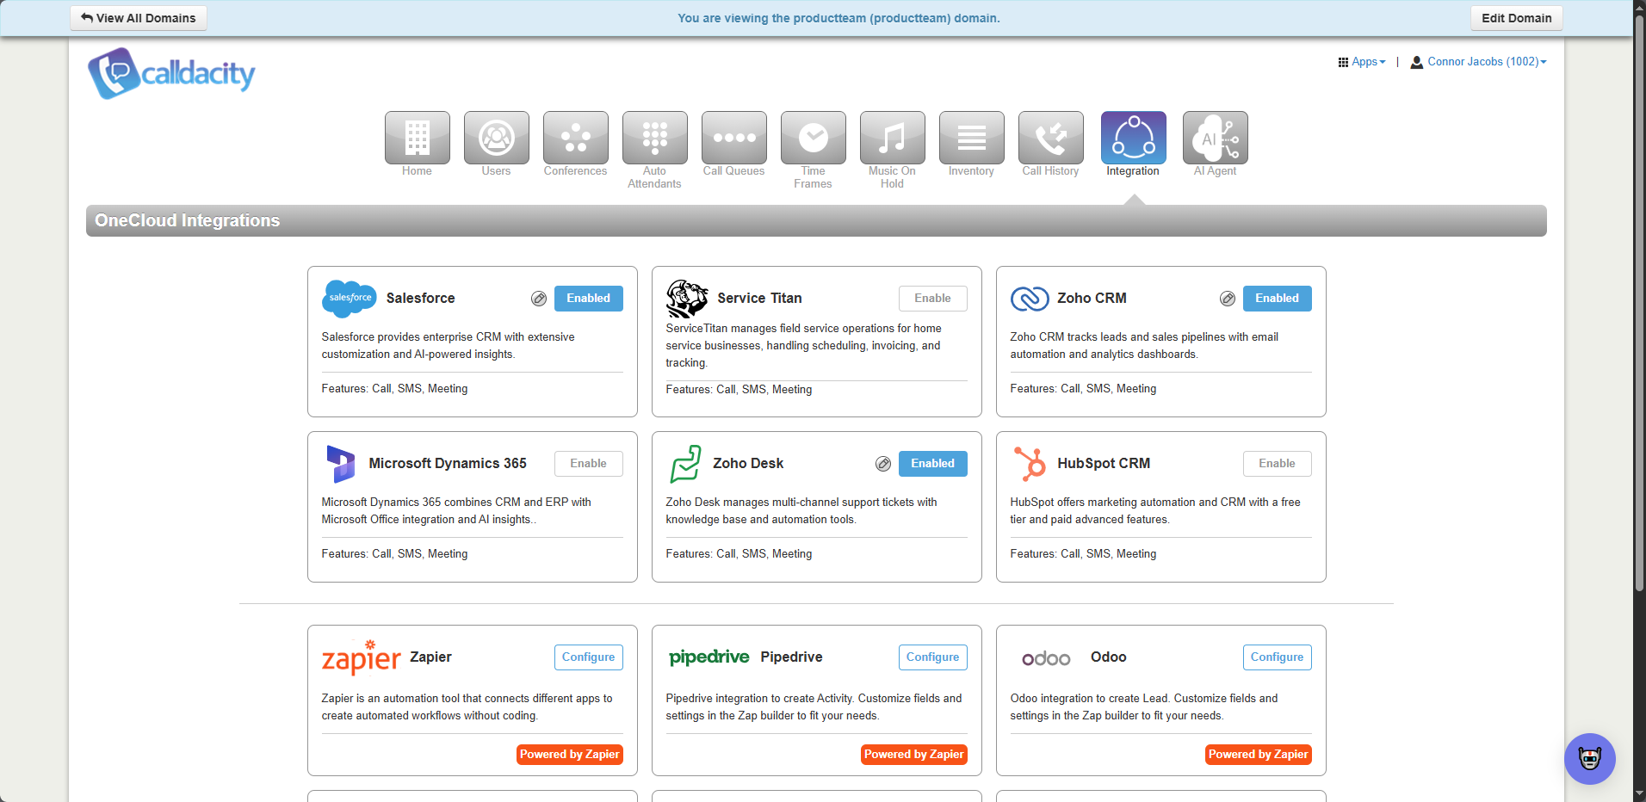Open the AI Agent icon

tap(1215, 138)
